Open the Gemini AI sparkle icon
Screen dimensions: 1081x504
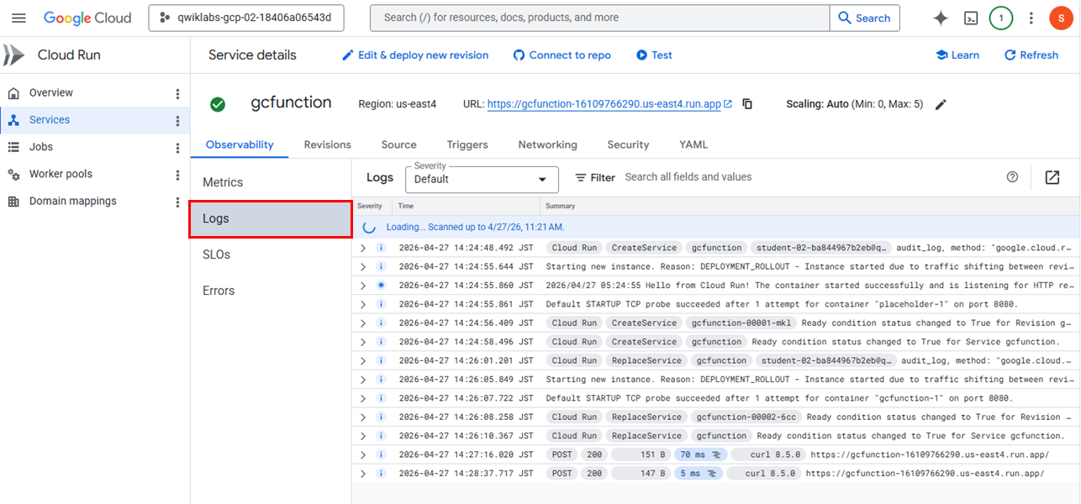pyautogui.click(x=941, y=18)
